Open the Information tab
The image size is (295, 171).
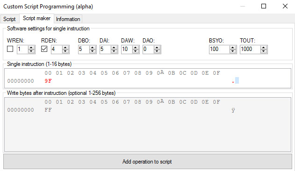click(x=68, y=19)
